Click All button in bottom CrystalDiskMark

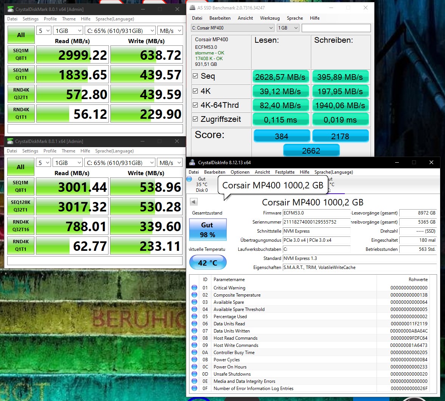(21, 167)
